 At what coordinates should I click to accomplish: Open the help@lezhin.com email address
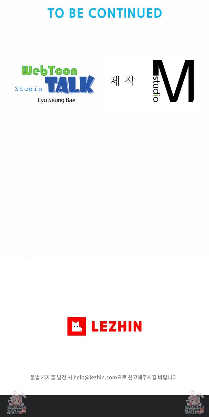[x=95, y=377]
